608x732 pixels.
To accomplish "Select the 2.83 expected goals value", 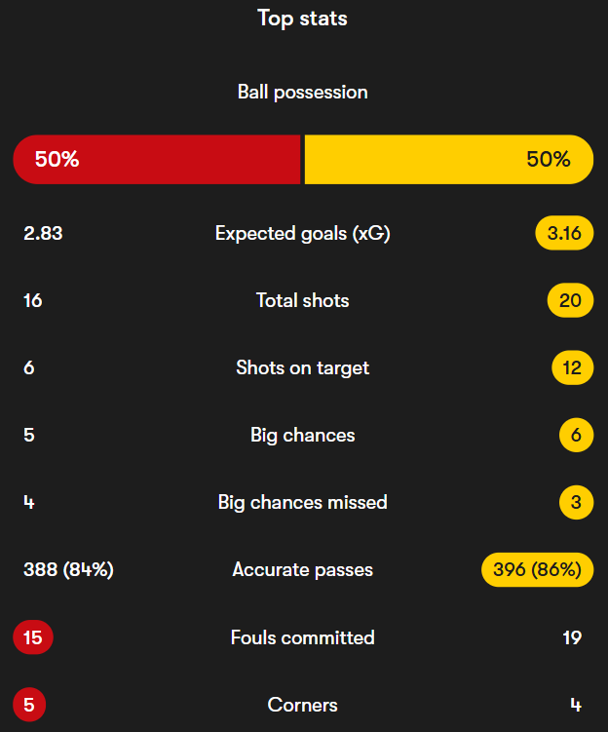I will (x=43, y=234).
